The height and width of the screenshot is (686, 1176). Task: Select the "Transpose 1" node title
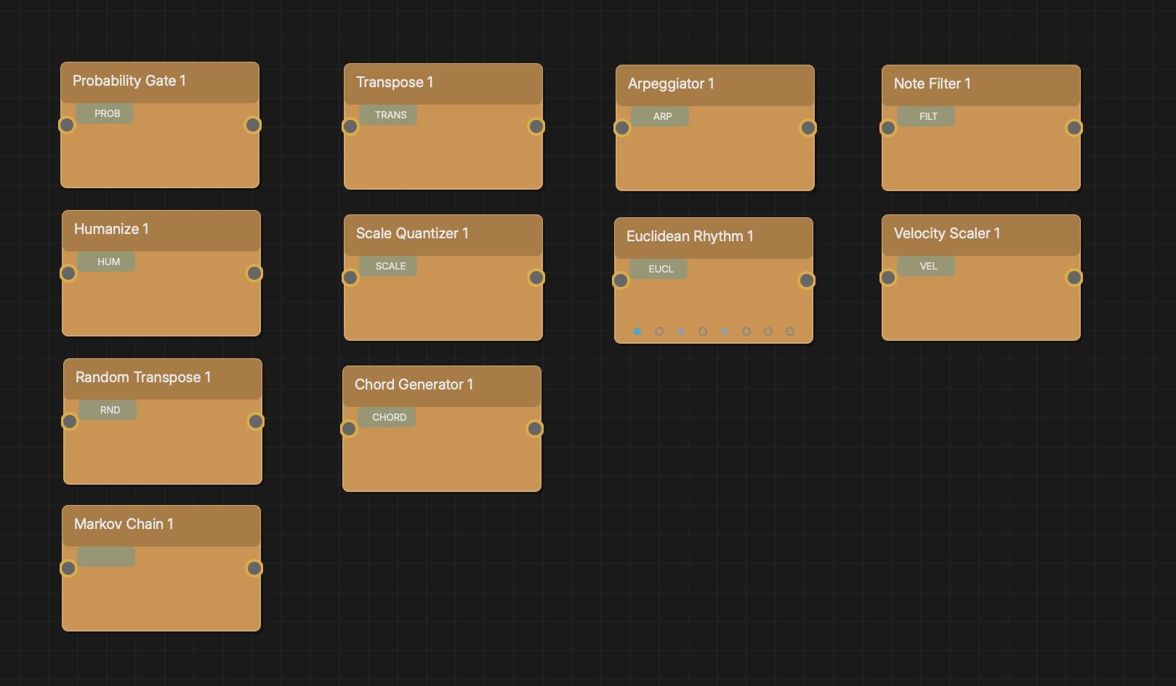pos(395,82)
